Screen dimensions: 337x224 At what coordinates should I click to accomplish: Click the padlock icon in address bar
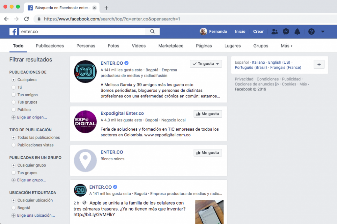[39, 19]
